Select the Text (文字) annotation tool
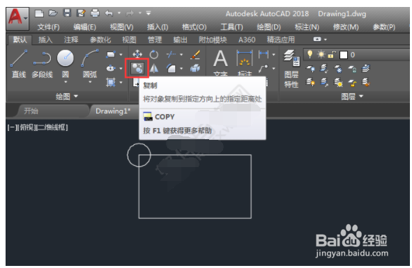Viewport: 412px width, 268px height. pos(220,63)
